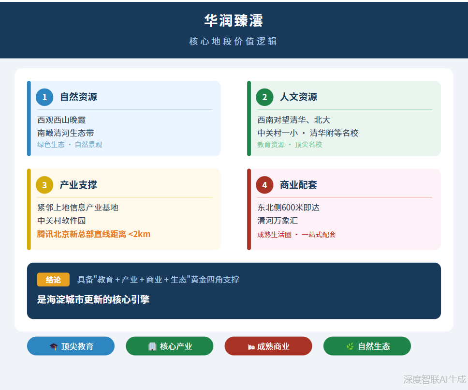468x390 pixels.
Task: Click the building icon on 核心产业
Action: pyautogui.click(x=152, y=346)
